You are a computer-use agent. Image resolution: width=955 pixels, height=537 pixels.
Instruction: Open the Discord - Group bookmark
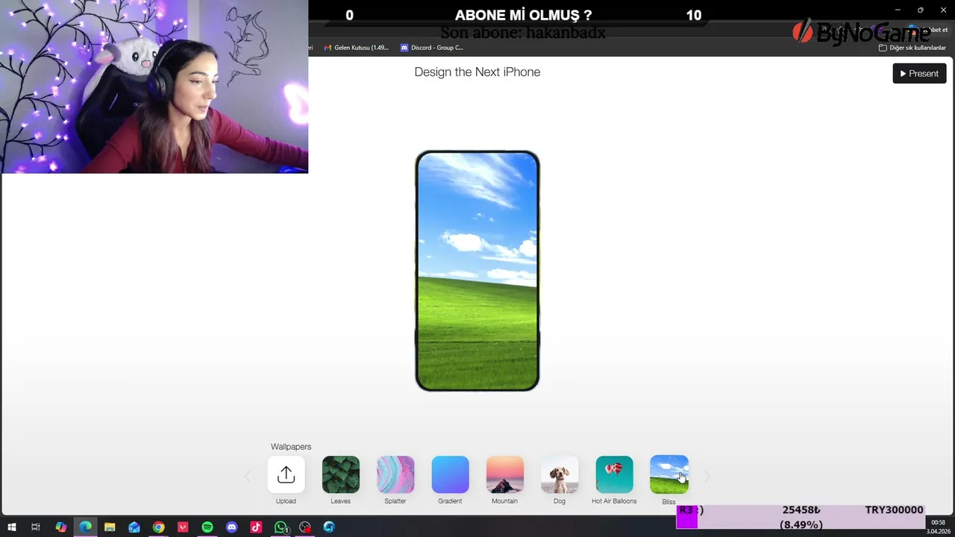coord(432,48)
